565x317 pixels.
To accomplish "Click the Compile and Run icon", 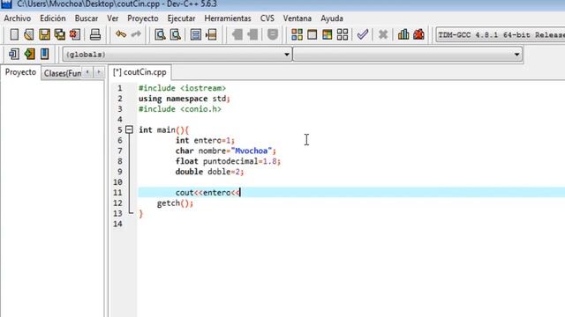I will tap(328, 34).
